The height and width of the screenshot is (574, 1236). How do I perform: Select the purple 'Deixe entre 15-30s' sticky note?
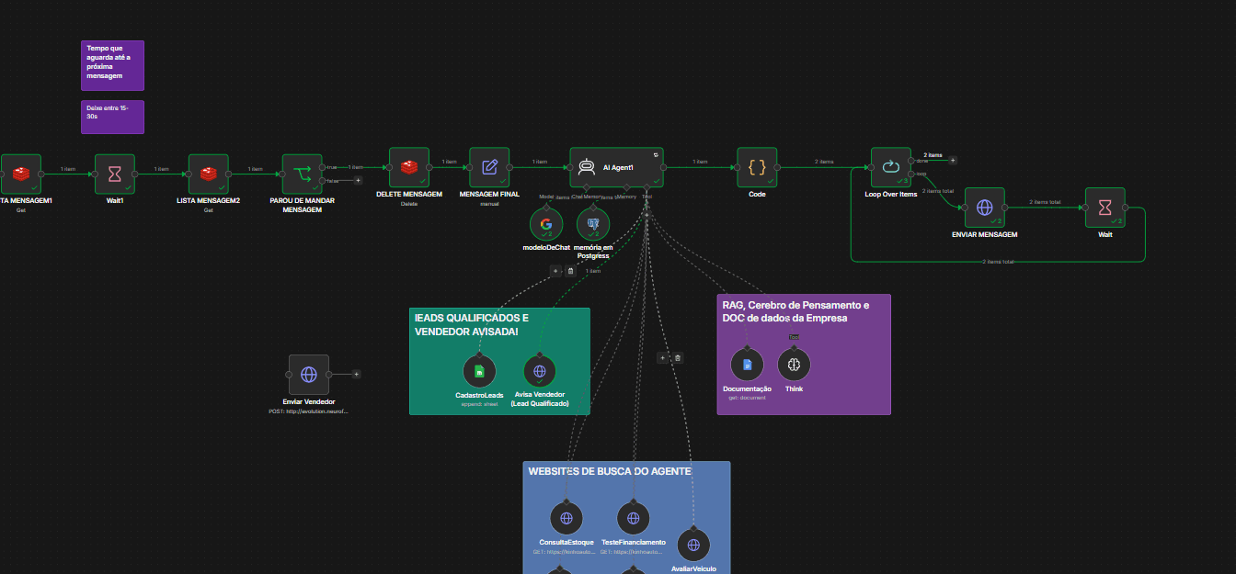(x=112, y=117)
